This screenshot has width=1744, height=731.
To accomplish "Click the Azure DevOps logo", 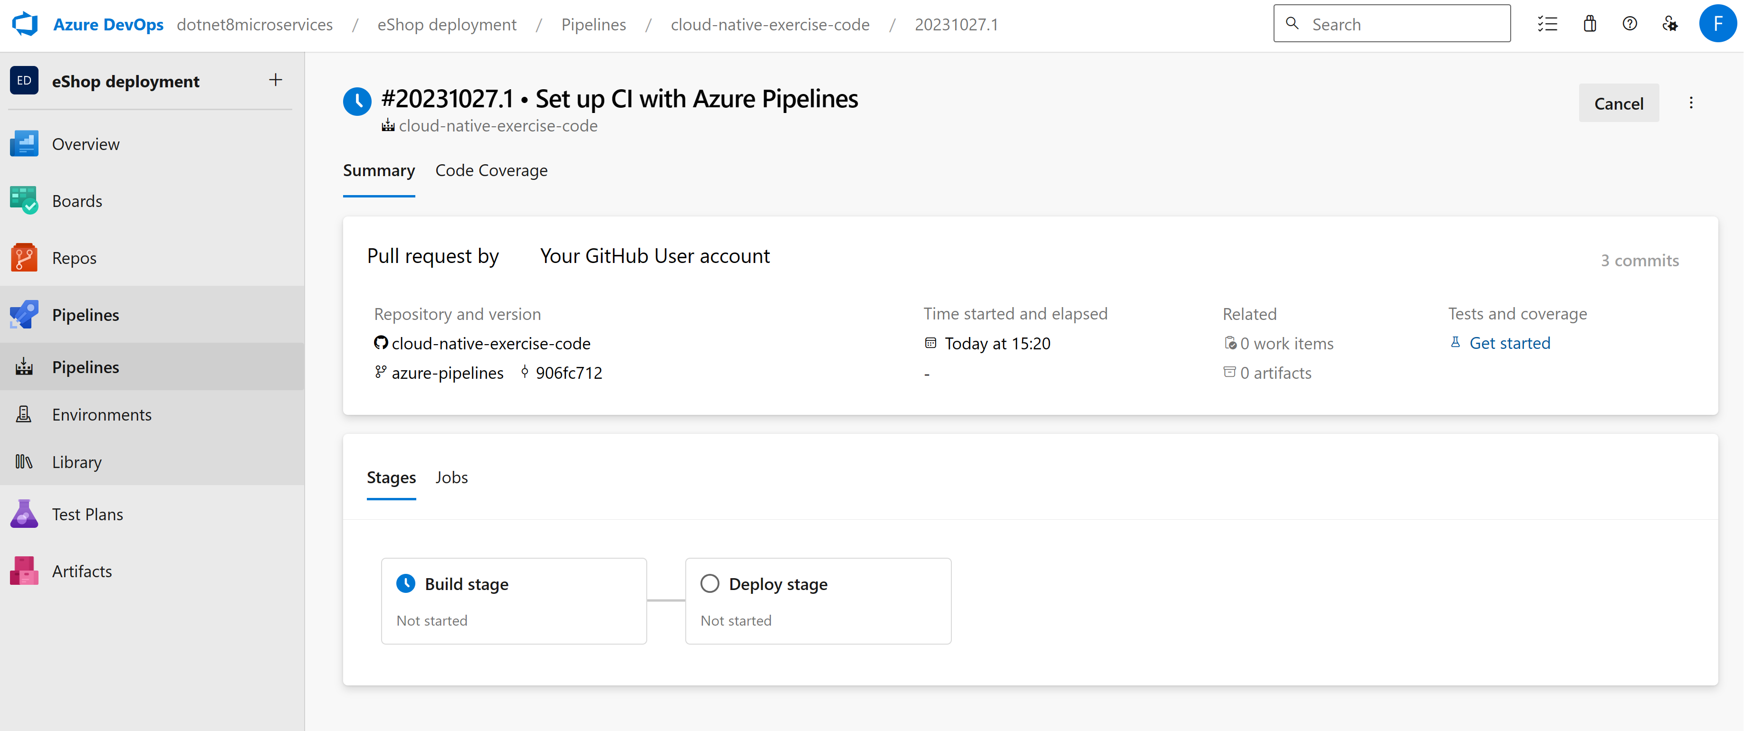I will click(x=24, y=24).
